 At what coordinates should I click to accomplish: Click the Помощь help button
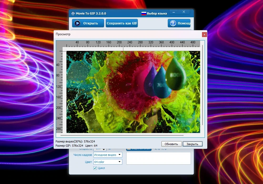tap(179, 23)
